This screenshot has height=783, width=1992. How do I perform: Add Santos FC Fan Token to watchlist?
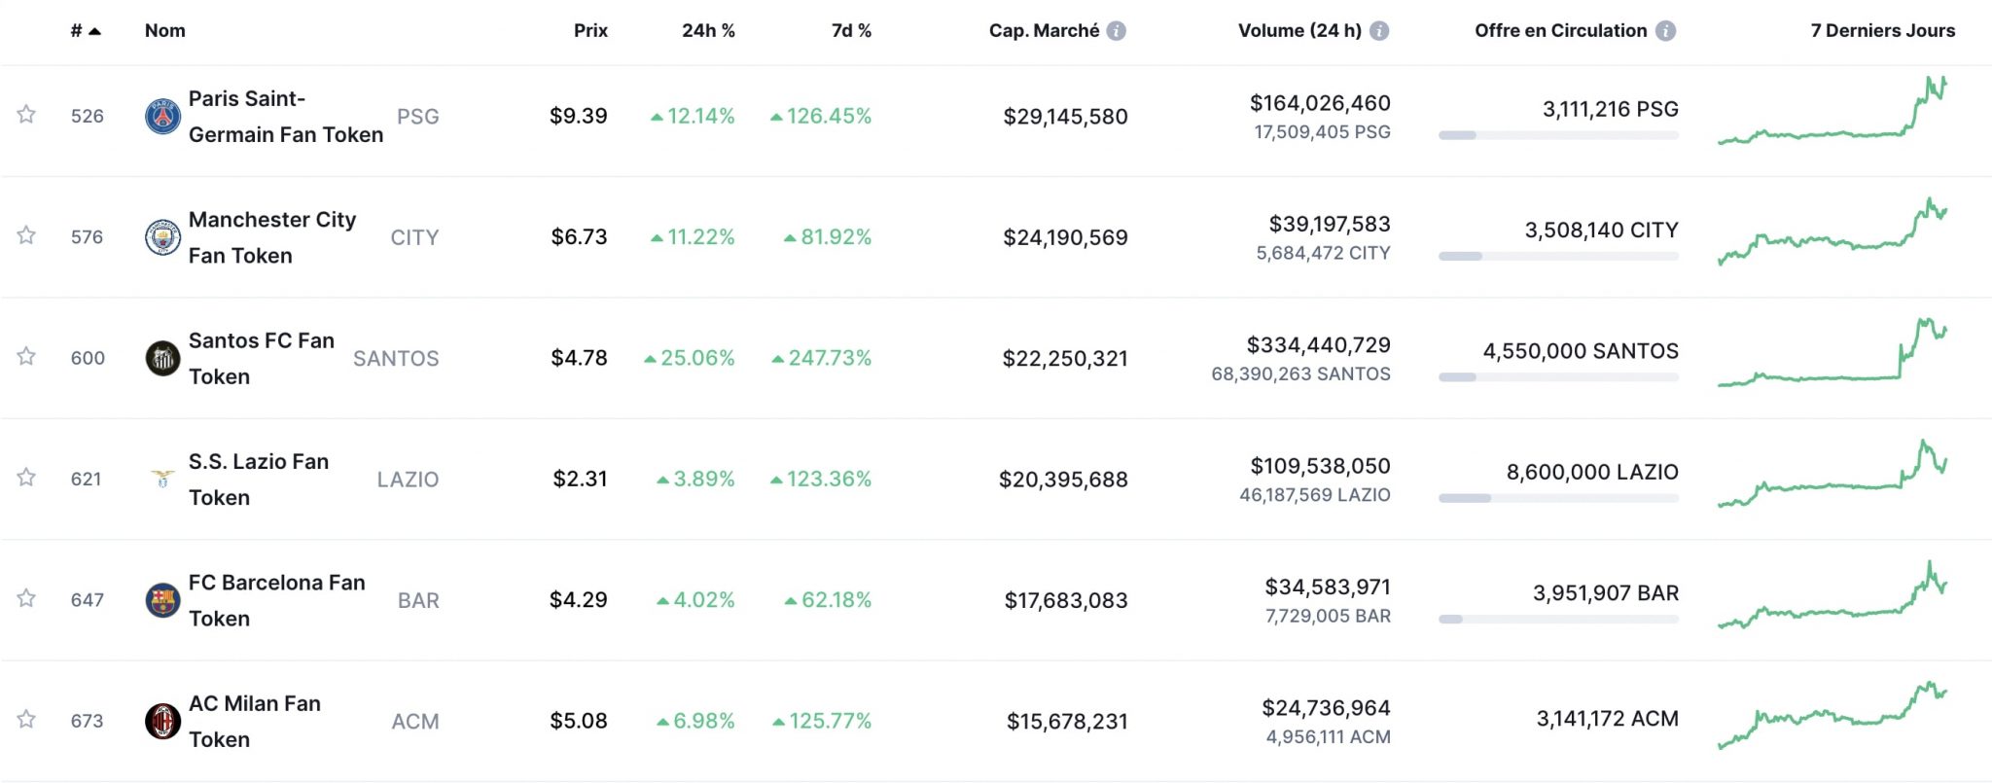[26, 357]
